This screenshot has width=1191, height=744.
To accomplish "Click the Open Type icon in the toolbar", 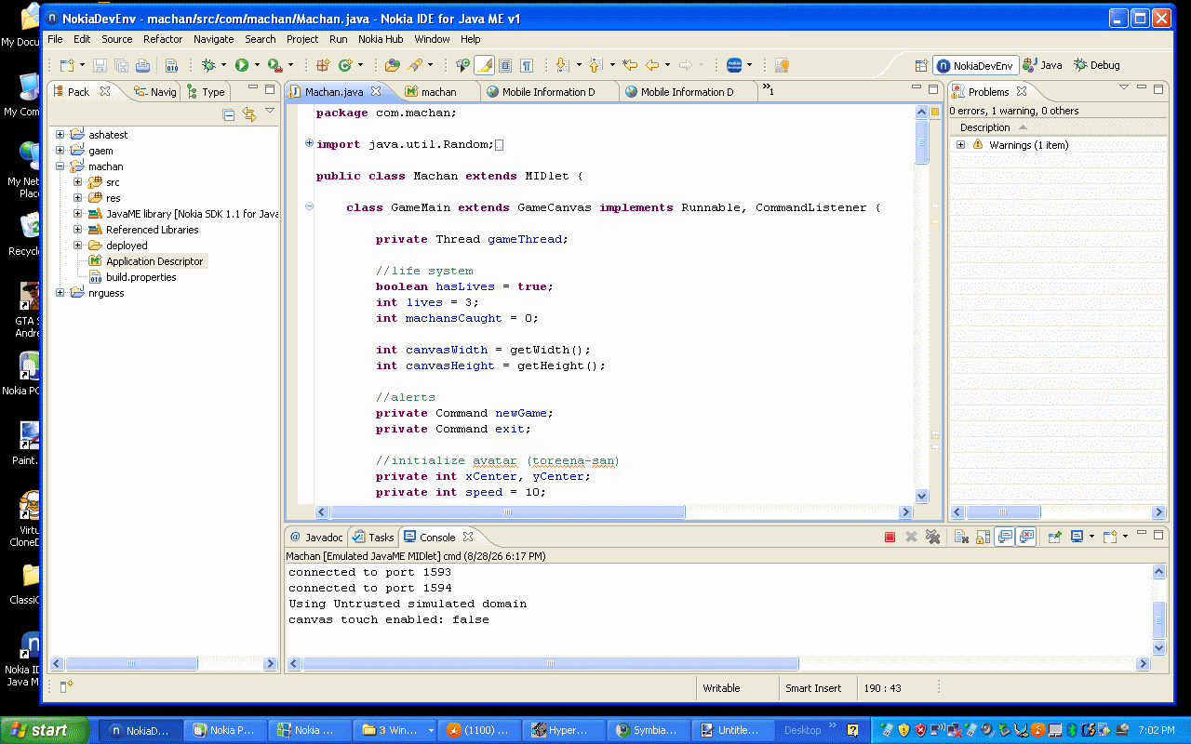I will click(x=393, y=65).
